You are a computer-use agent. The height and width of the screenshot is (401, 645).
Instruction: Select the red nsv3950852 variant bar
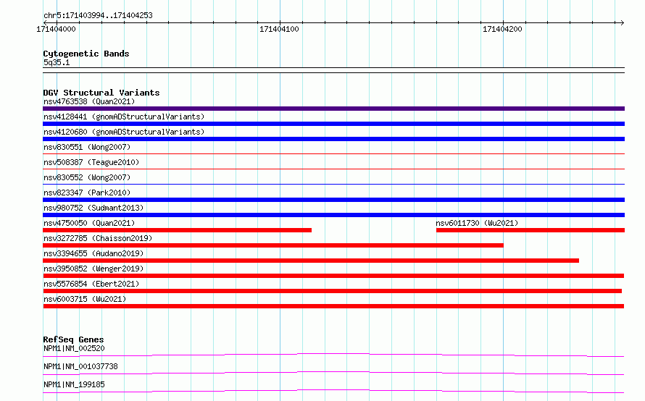pyautogui.click(x=333, y=276)
